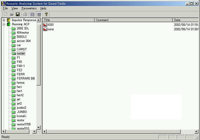Click the list pane horizontal scrollbar right arrow

coord(197,131)
